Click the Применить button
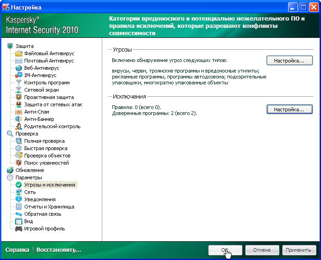Image resolution: width=321 pixels, height=260 pixels. click(x=299, y=250)
